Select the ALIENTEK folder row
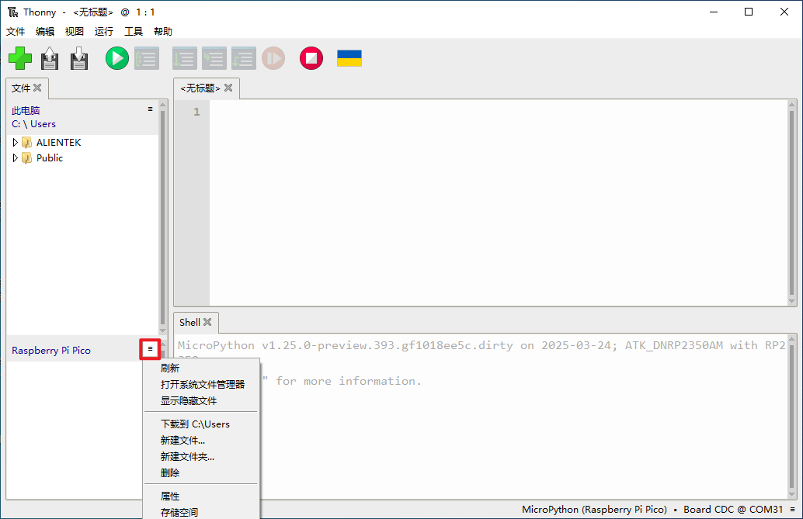This screenshot has height=519, width=803. click(x=83, y=142)
